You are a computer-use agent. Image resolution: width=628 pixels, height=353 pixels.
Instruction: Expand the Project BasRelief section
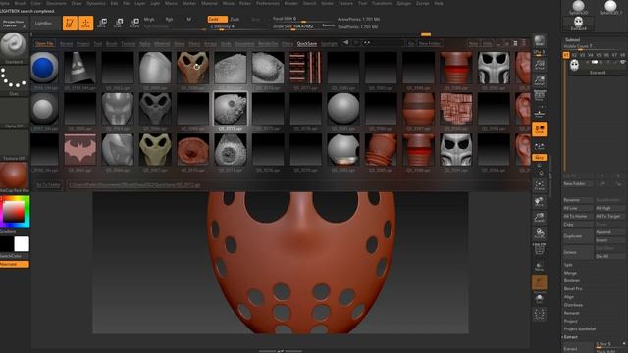tap(580, 329)
